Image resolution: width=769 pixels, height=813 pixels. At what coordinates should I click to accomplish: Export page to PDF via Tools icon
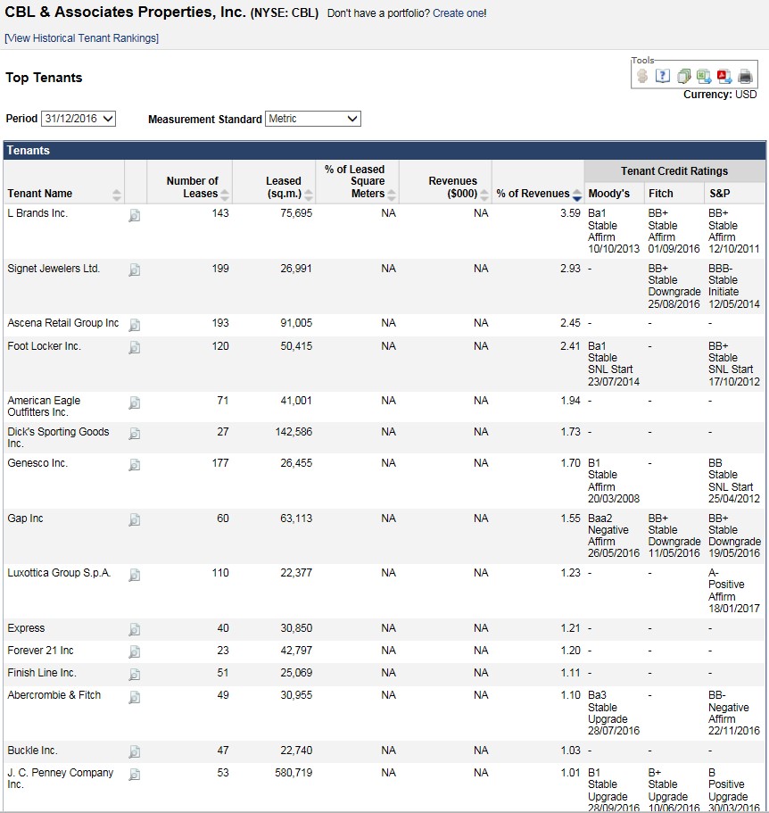pyautogui.click(x=724, y=77)
